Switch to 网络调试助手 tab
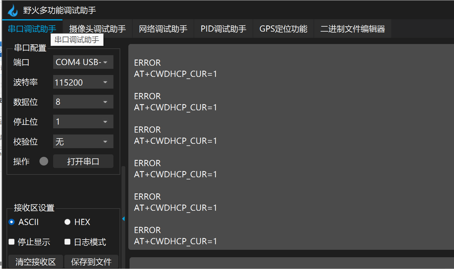The width and height of the screenshot is (454, 269). [163, 29]
